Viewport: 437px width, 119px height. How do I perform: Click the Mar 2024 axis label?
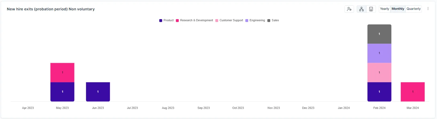click(413, 108)
